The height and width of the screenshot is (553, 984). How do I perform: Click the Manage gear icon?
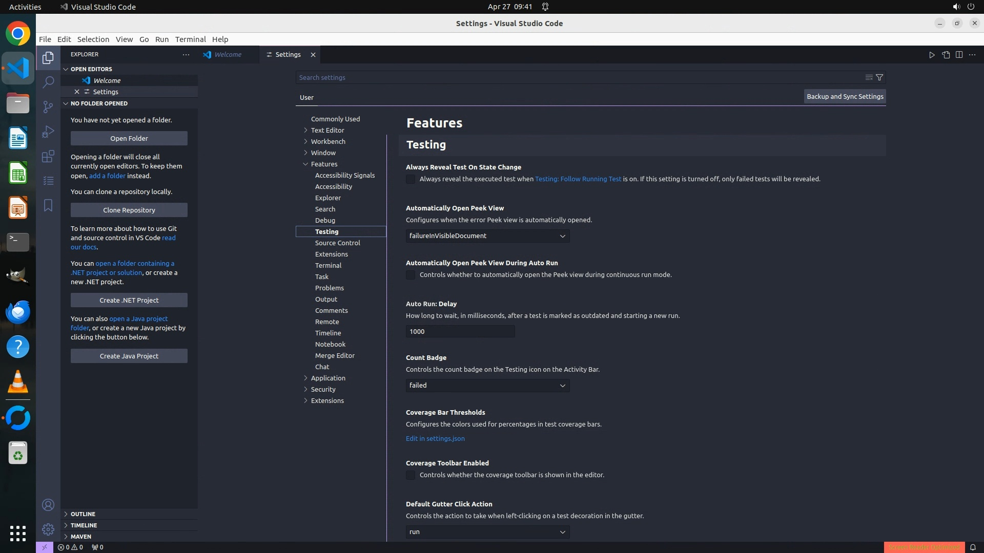pyautogui.click(x=48, y=529)
